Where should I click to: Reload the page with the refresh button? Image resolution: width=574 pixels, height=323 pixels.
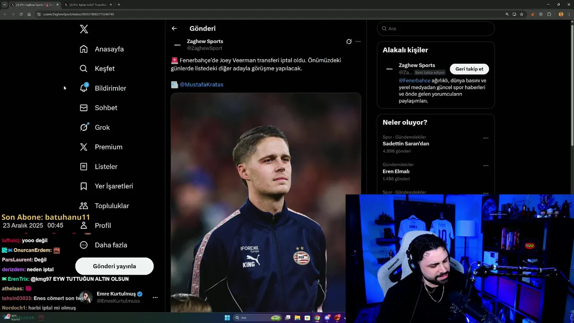point(21,14)
